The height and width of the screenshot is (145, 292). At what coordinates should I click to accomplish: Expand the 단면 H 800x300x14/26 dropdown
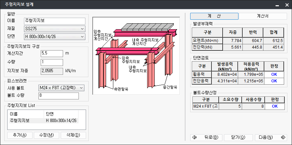coord(55,36)
